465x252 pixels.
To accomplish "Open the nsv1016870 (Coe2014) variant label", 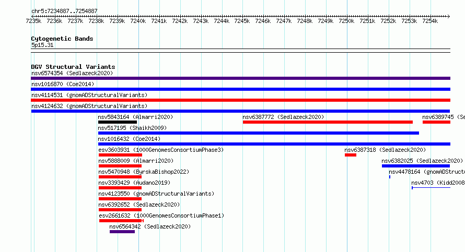I will [63, 84].
